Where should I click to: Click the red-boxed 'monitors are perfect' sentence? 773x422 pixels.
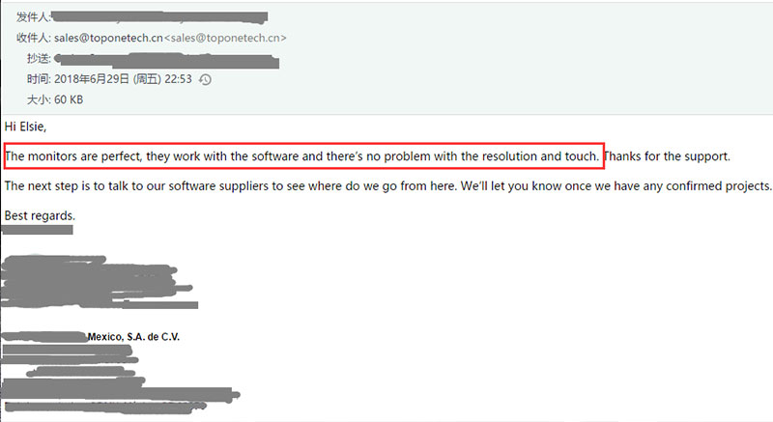click(x=302, y=155)
